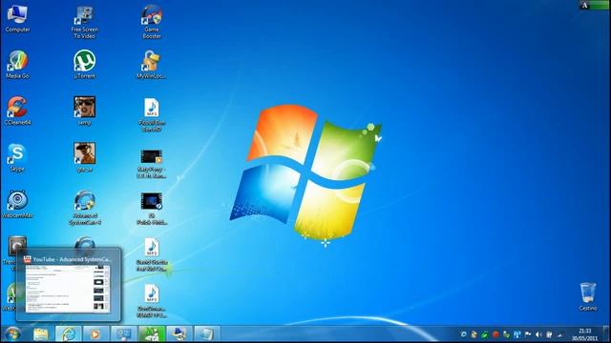Click the YouTube preview window title

pyautogui.click(x=72, y=259)
